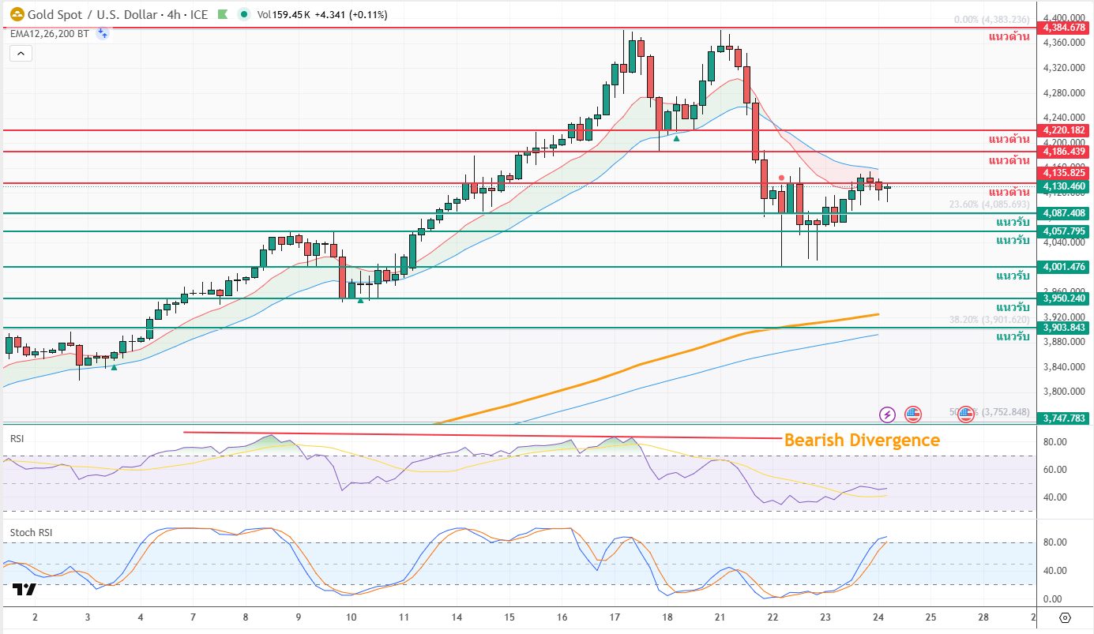Click the green flag icon beside ICE
1094x634 pixels.
[x=224, y=14]
